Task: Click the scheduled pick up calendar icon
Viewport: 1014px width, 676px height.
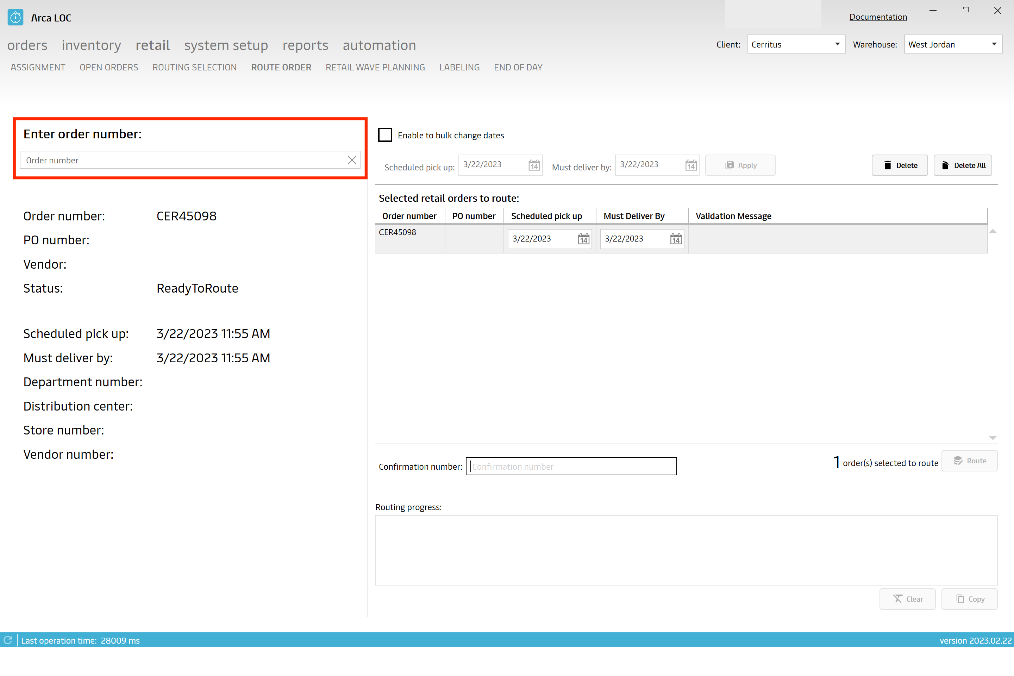Action: click(533, 165)
